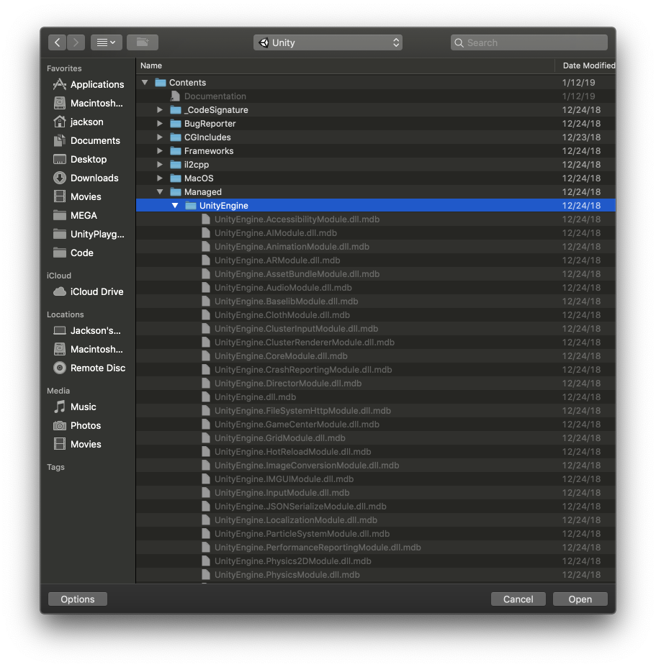Select UnityEngine.AnimationModule.dll.mdb file
656x667 pixels.
point(376,246)
